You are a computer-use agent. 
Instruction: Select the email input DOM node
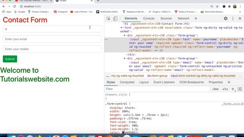pos(186,66)
